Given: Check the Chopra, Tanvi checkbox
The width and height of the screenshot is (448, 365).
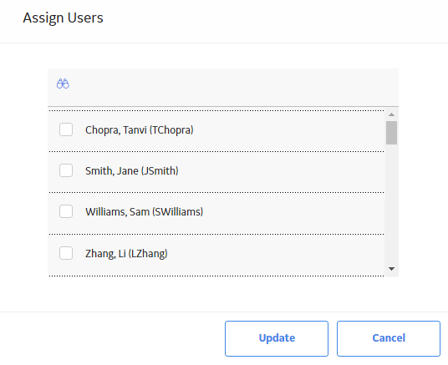Looking at the screenshot, I should pyautogui.click(x=66, y=129).
